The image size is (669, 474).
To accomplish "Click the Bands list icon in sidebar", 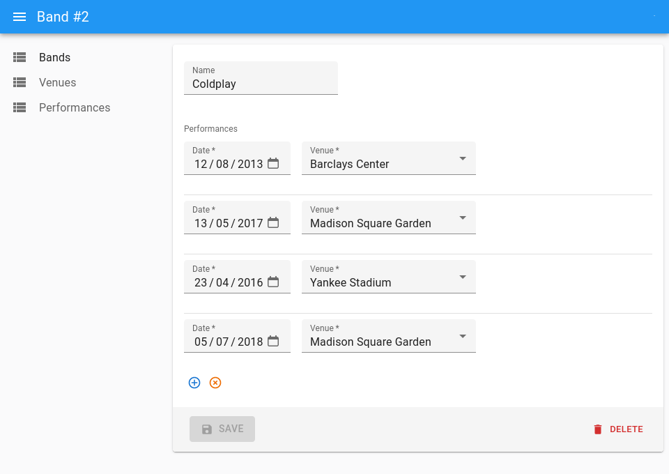I will click(20, 57).
